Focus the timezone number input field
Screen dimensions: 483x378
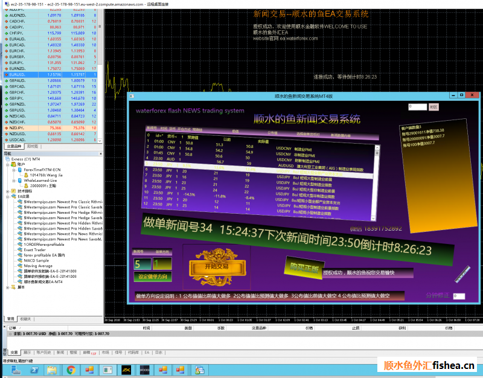(417, 107)
